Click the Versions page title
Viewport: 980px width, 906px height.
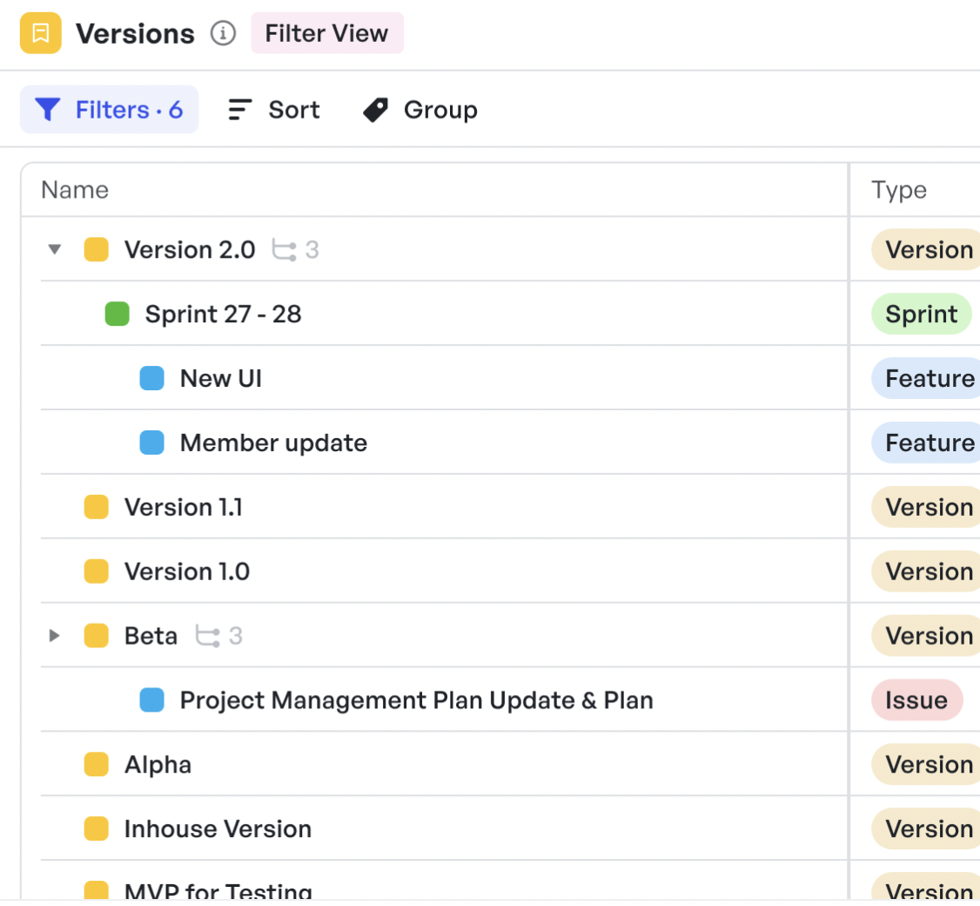[x=135, y=34]
